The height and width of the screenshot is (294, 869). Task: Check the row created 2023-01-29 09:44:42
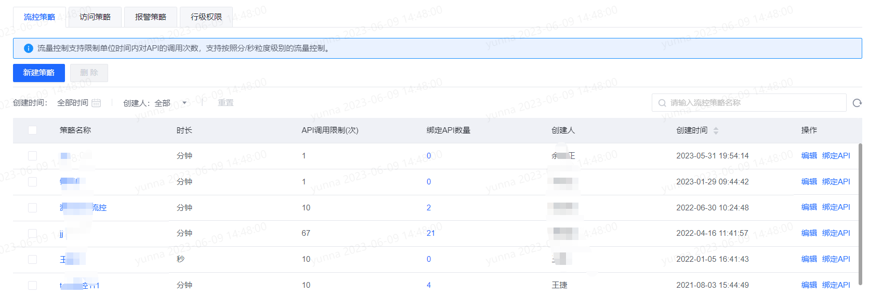click(x=32, y=182)
